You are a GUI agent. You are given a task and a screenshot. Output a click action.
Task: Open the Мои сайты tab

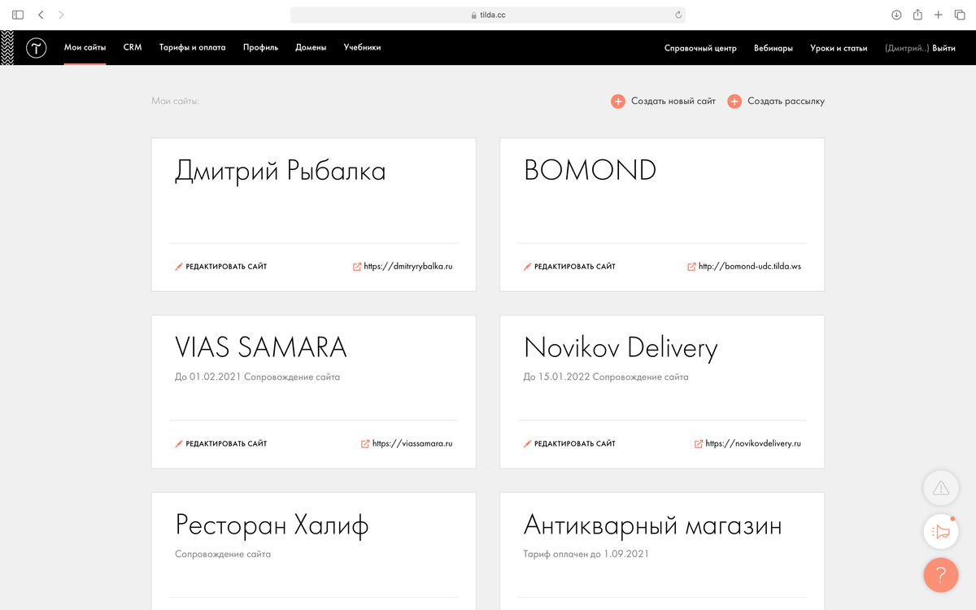pos(85,48)
